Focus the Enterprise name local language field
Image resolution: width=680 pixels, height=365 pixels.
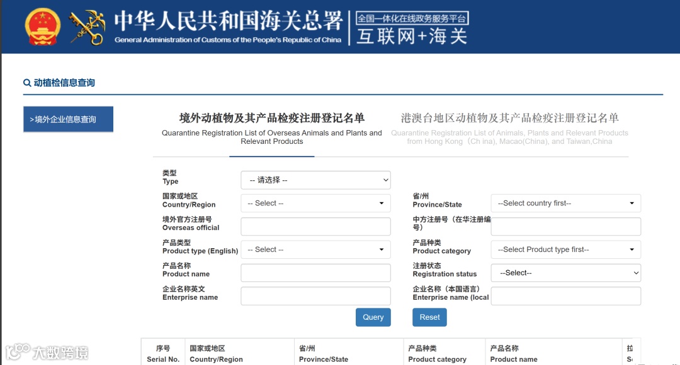[565, 297]
